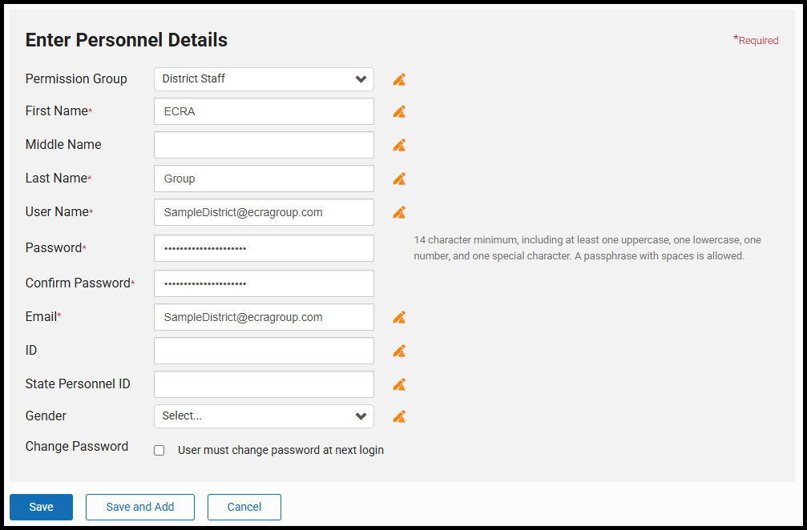Select the Password input field

tap(264, 248)
